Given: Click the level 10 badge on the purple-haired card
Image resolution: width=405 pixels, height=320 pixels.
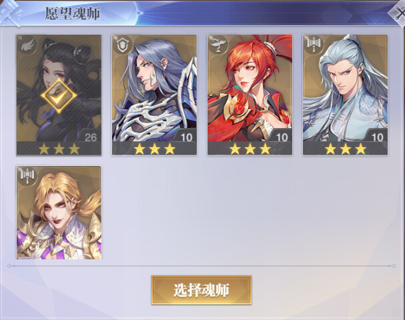Looking at the screenshot, I should pyautogui.click(x=185, y=135).
